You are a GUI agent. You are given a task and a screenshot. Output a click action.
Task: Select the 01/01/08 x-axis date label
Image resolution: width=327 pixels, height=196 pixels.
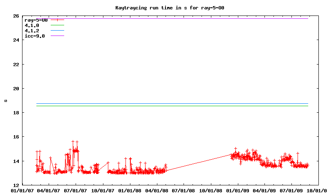130,190
